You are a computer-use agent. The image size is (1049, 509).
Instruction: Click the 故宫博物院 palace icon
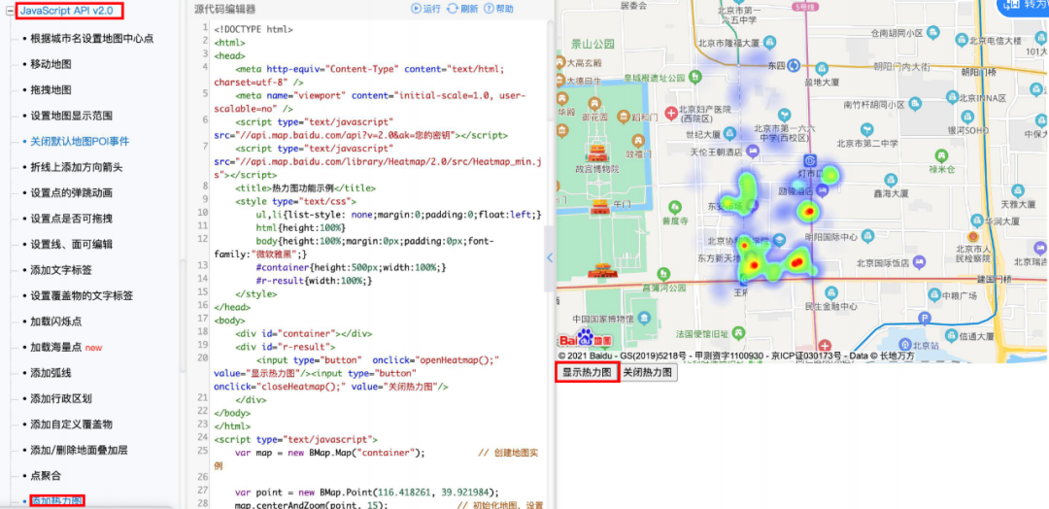596,153
